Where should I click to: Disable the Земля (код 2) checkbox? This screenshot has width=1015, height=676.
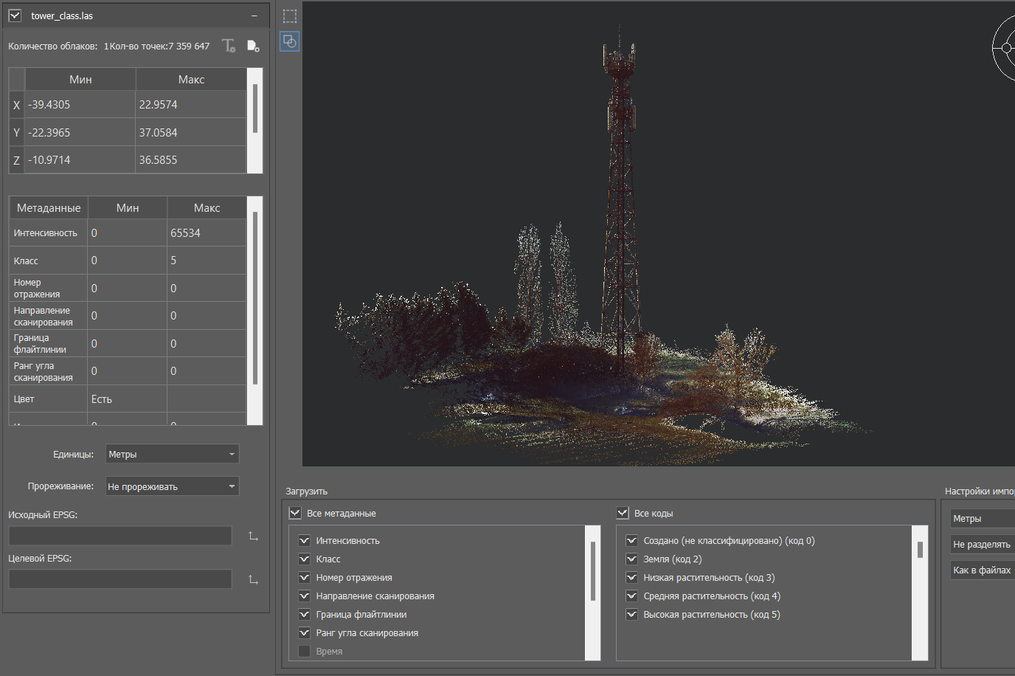coord(631,559)
